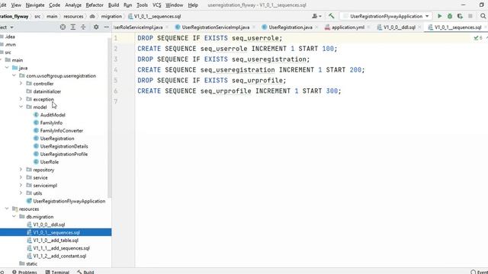Screen dimensions: 488x274
Task: Select UserRegistrationDetails class in tree
Action: pos(64,146)
